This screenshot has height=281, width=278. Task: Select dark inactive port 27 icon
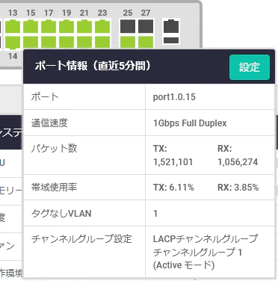146,26
